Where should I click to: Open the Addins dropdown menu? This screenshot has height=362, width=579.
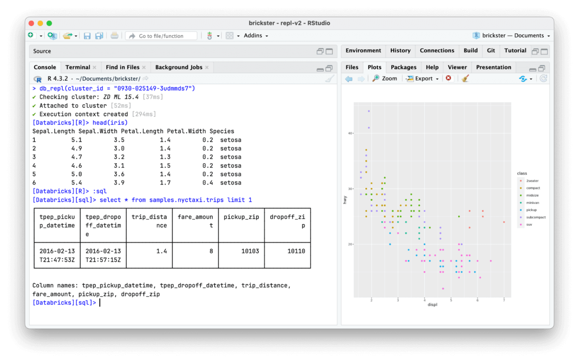point(256,36)
